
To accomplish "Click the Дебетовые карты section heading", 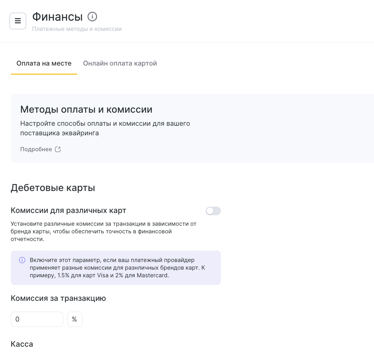I will coord(53,188).
